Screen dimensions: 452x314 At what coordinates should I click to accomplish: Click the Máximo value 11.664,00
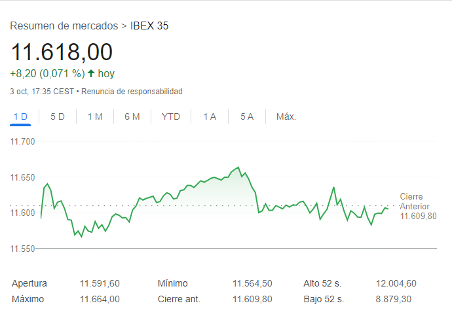(x=100, y=299)
